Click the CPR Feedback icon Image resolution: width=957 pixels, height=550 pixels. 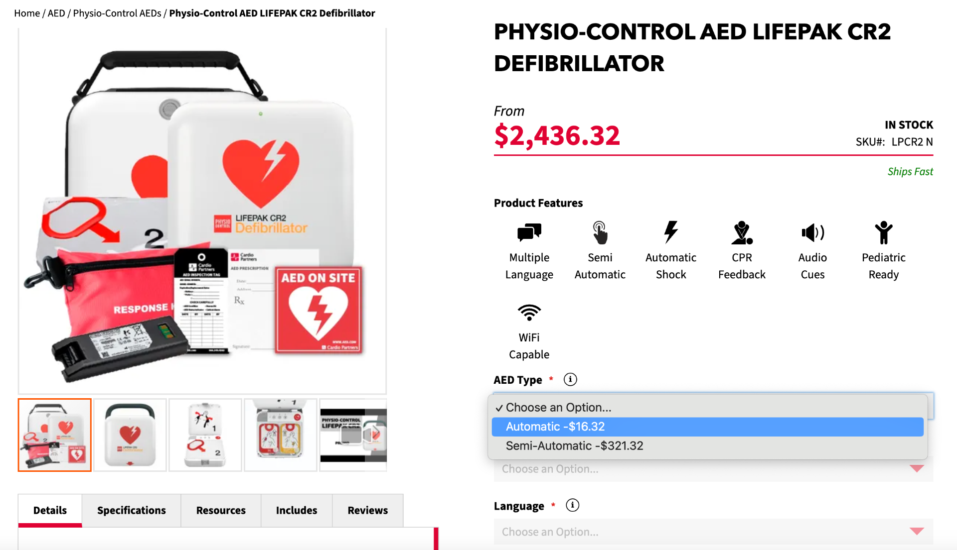(742, 232)
